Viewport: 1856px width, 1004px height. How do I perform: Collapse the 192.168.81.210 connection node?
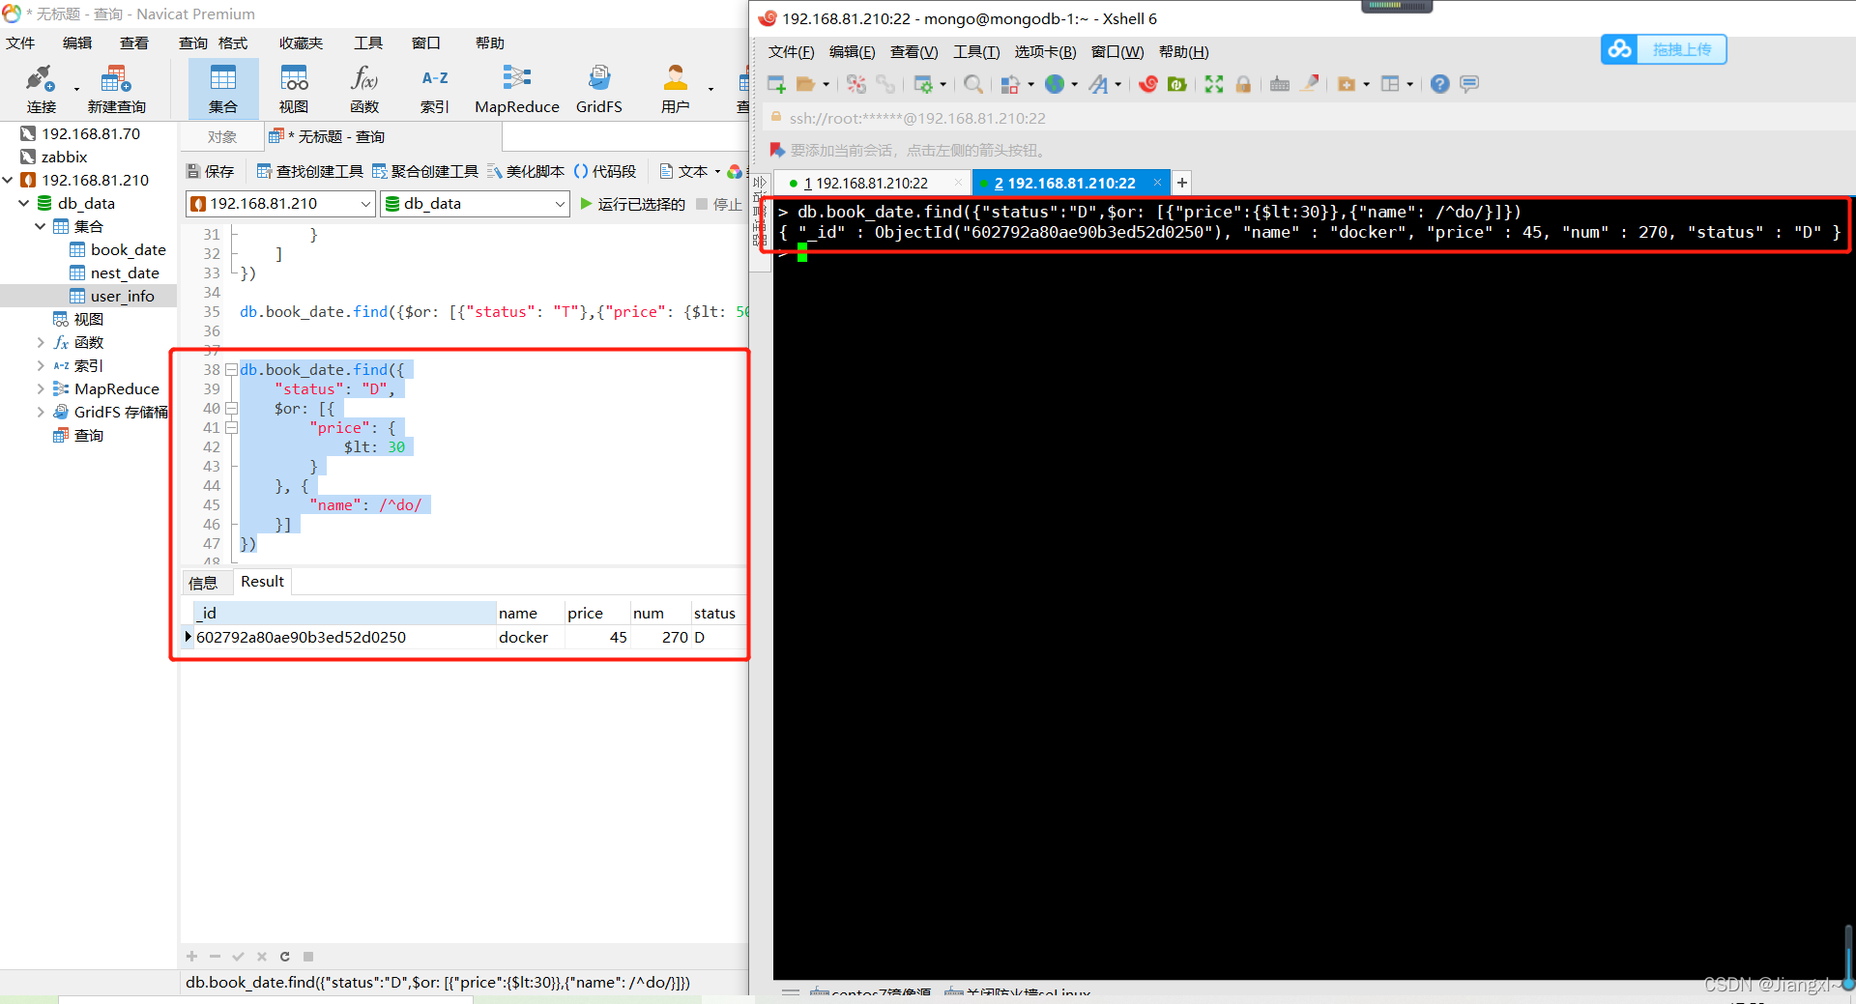(8, 180)
